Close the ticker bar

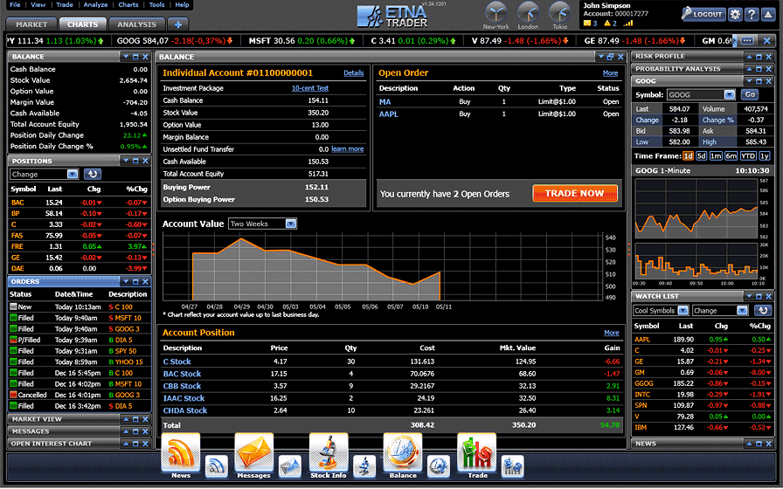click(x=767, y=40)
